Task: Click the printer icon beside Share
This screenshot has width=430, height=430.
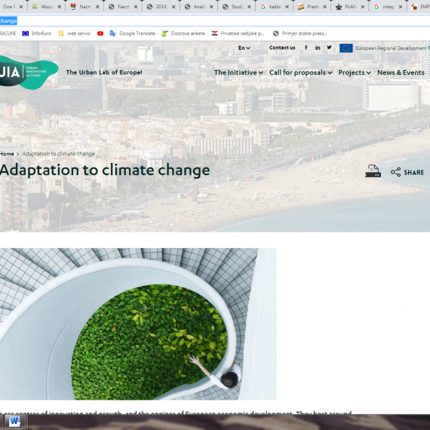Action: [x=373, y=171]
